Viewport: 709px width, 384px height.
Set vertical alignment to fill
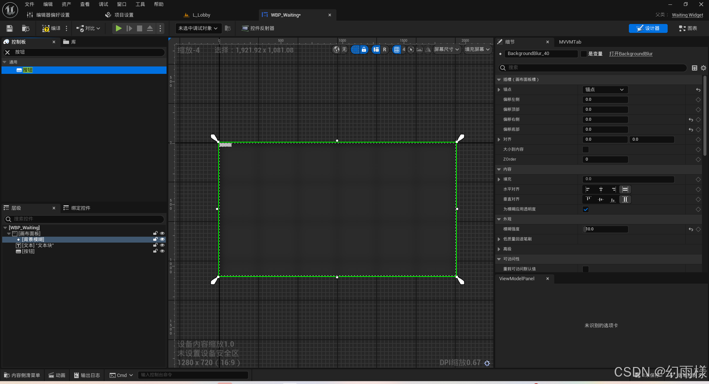tap(625, 199)
